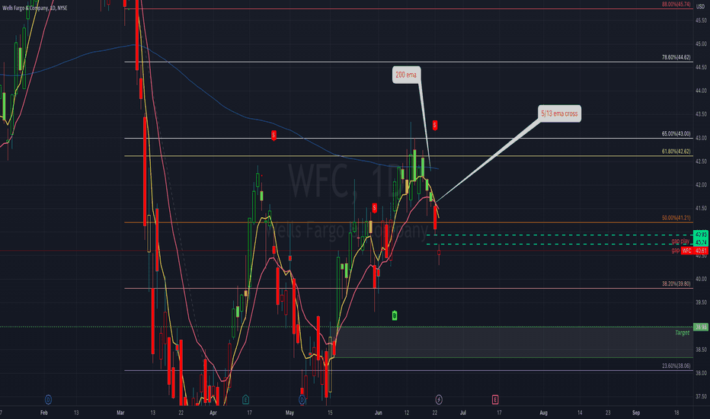Click the May label on the time axis

pyautogui.click(x=289, y=413)
